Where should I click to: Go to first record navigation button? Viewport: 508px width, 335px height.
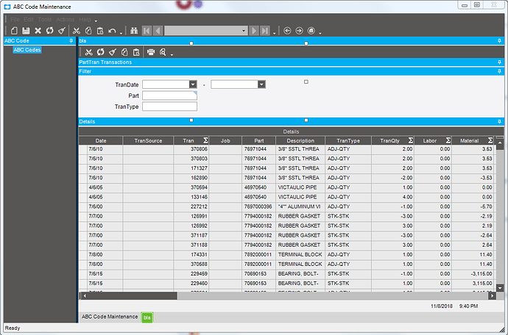click(x=147, y=31)
